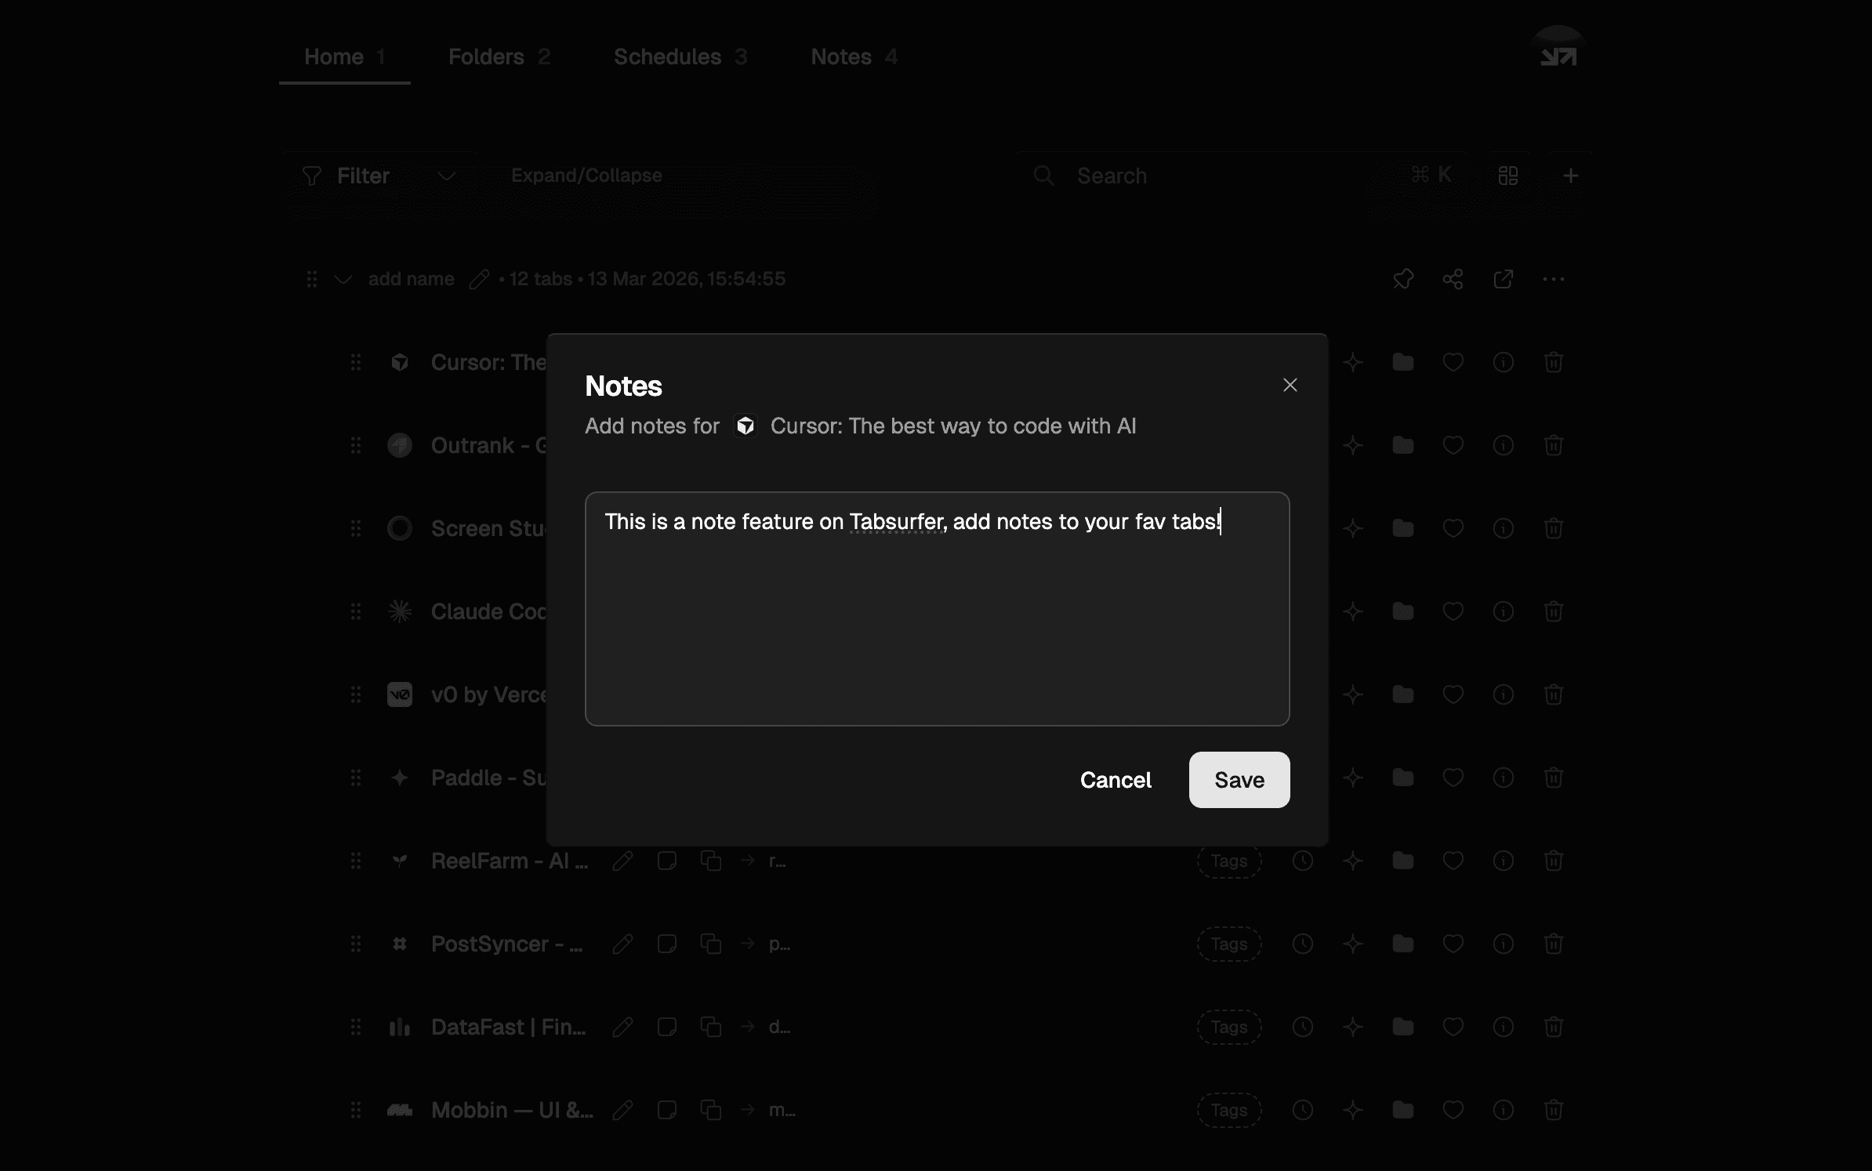Image resolution: width=1872 pixels, height=1171 pixels.
Task: Open the group's more options menu
Action: click(x=1553, y=279)
